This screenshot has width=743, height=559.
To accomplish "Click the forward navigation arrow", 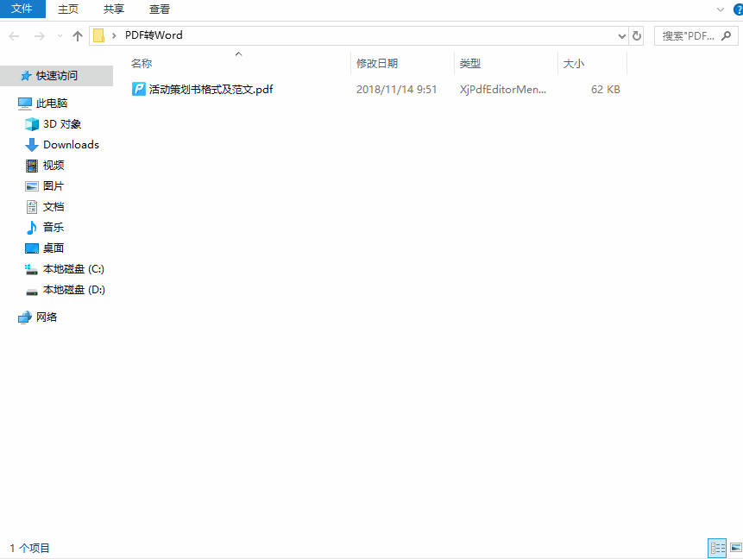I will (40, 35).
